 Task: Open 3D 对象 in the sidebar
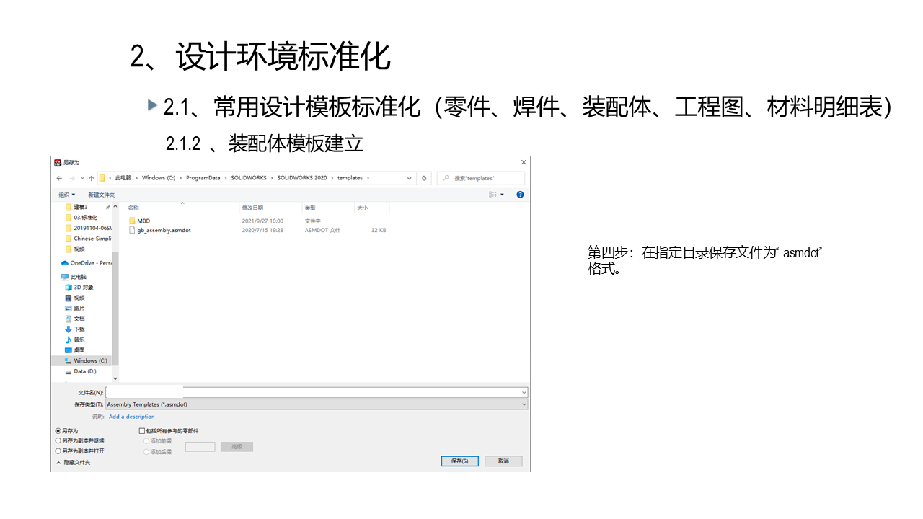(x=83, y=287)
